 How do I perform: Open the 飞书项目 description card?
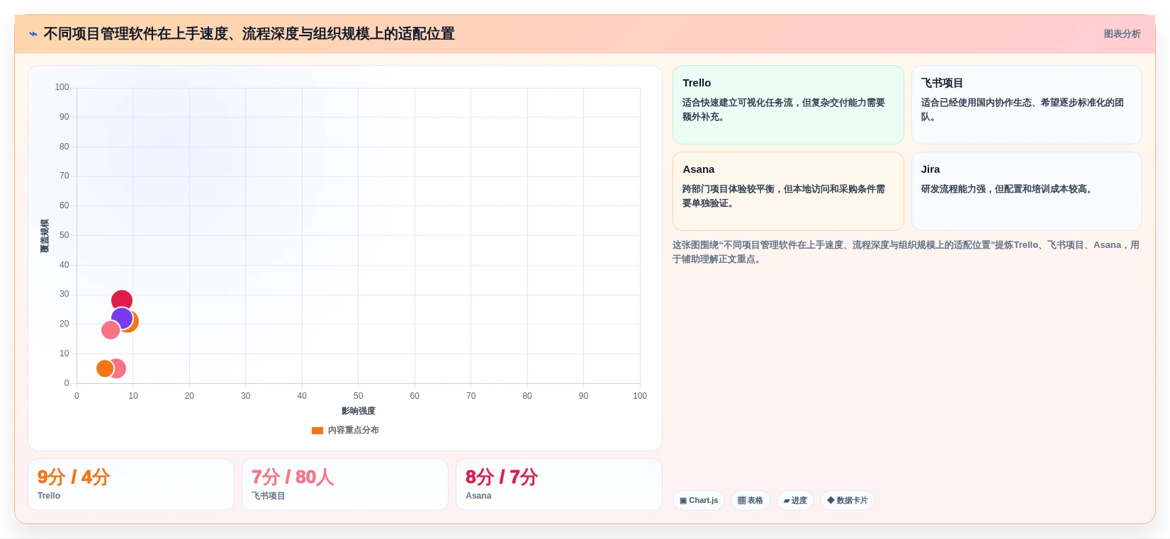tap(1026, 105)
